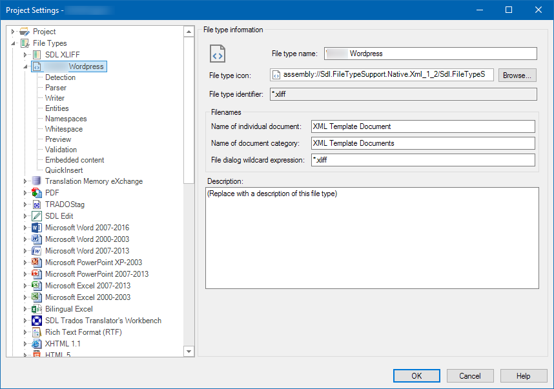This screenshot has width=554, height=389.
Task: Click the Project node icon
Action: [x=25, y=32]
